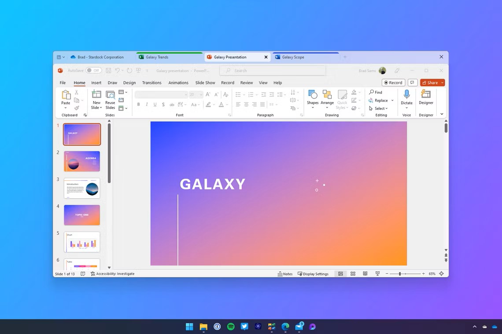Expand the Share button dropdown arrow
502x334 pixels.
442,83
